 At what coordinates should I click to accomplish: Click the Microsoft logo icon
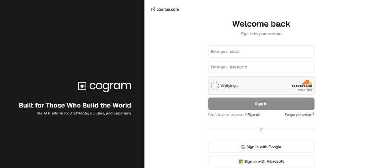pyautogui.click(x=241, y=161)
